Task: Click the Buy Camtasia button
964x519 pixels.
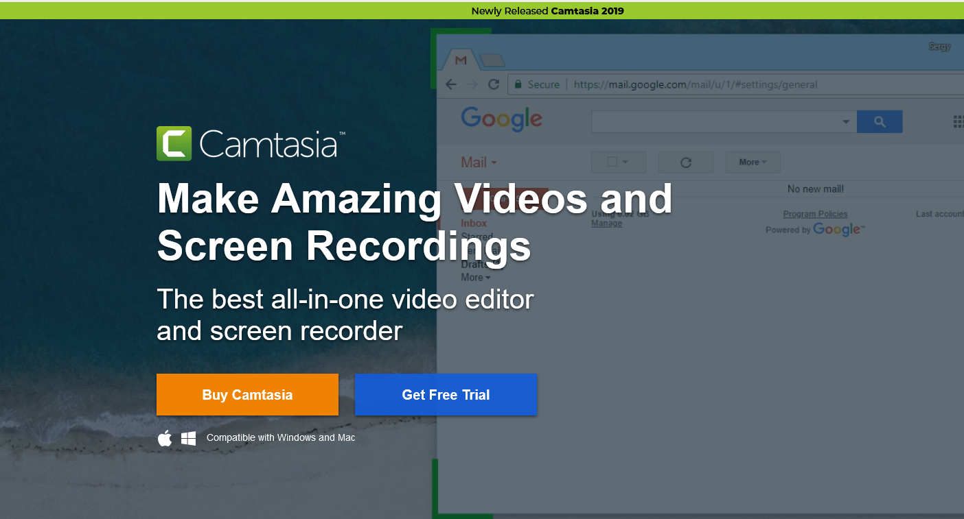Action: [x=247, y=394]
